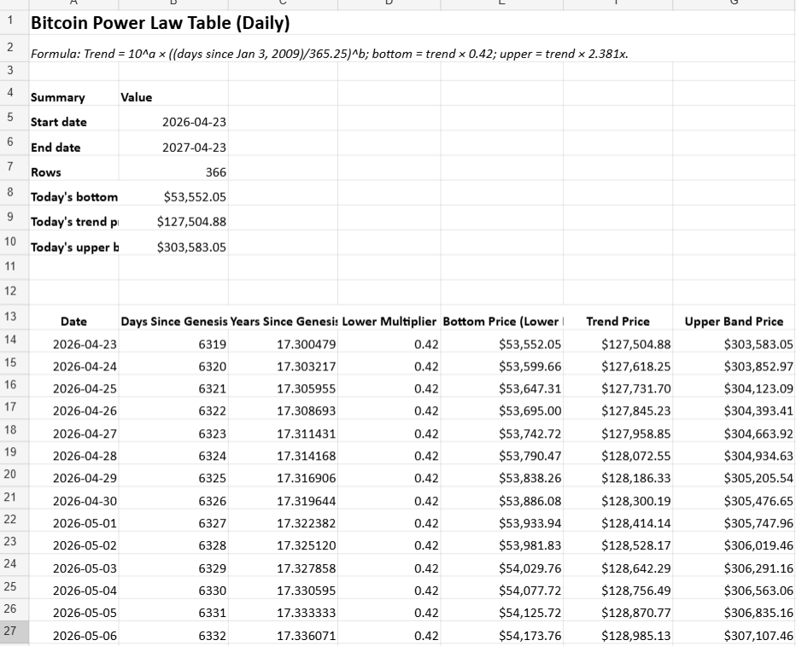Click the 'Today's upper' label cell
This screenshot has height=646, width=796.
tap(74, 242)
